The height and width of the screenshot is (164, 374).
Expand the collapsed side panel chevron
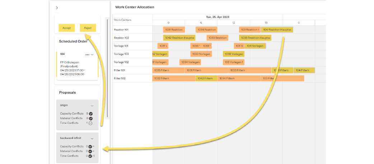click(57, 8)
